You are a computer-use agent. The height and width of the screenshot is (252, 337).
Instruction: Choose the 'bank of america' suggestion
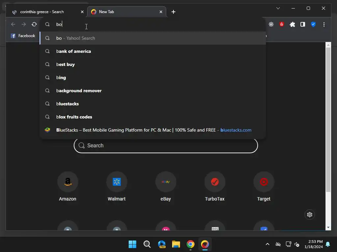[153, 51]
